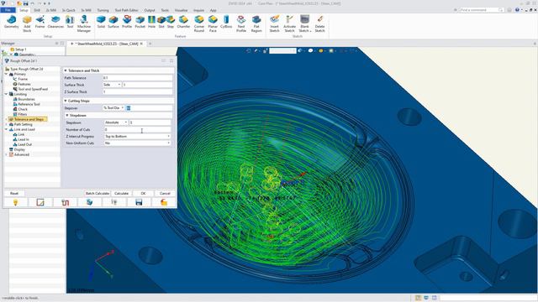Click the Path Tolerance input field
The height and width of the screenshot is (302, 538).
pos(137,78)
